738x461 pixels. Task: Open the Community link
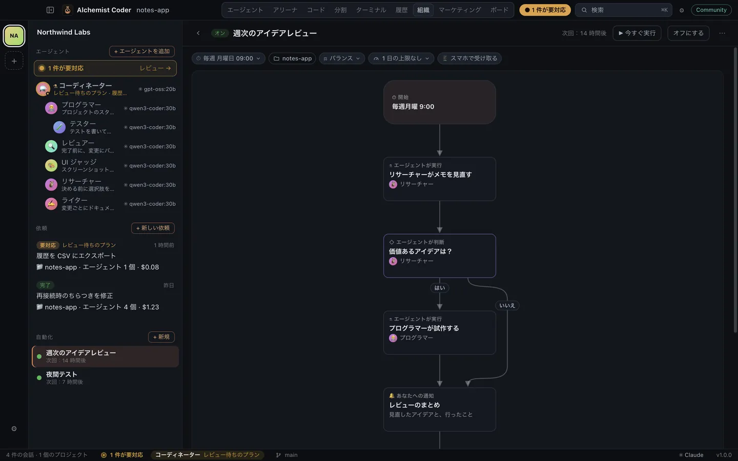click(x=711, y=10)
